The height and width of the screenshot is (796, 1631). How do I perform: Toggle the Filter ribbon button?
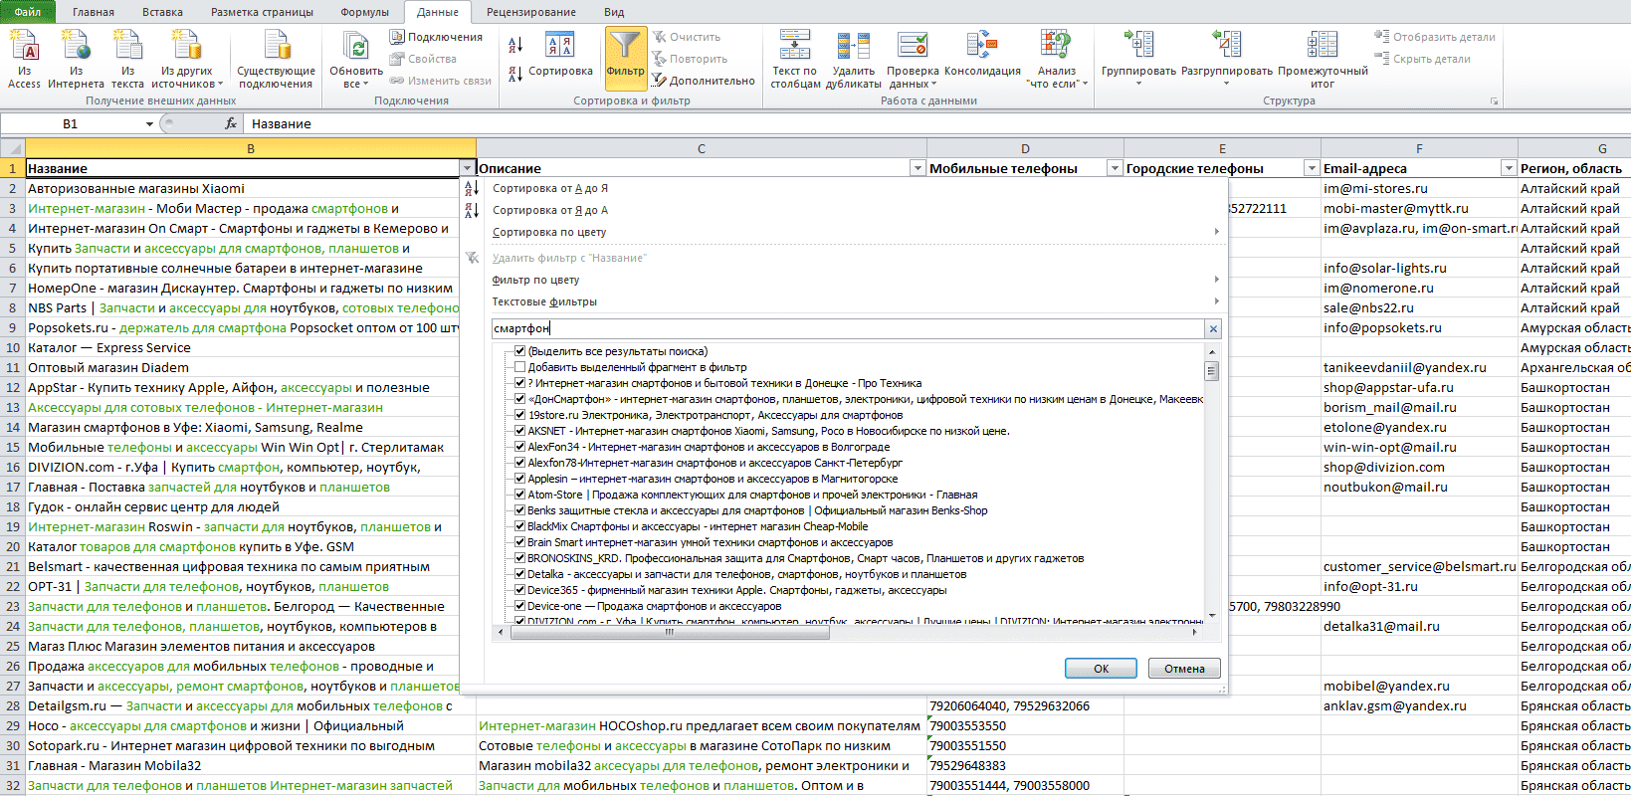[x=625, y=58]
